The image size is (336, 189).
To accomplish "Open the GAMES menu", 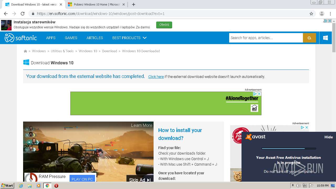I will [x=71, y=38].
